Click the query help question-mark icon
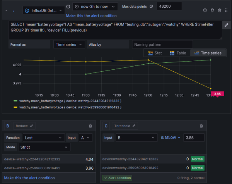 204,10
